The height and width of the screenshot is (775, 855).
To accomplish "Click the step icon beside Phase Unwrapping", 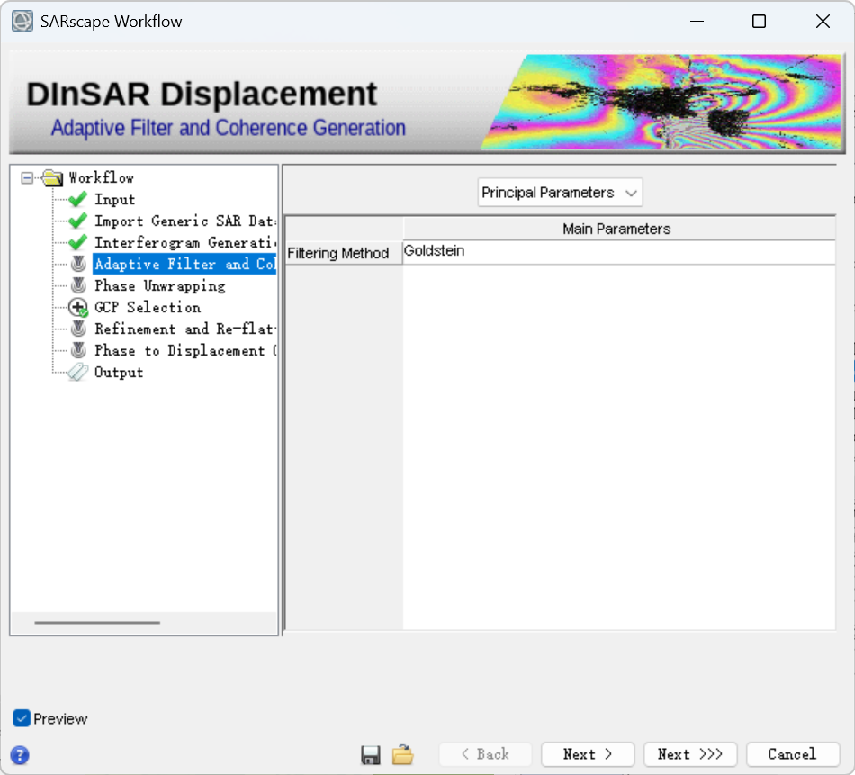I will [78, 285].
